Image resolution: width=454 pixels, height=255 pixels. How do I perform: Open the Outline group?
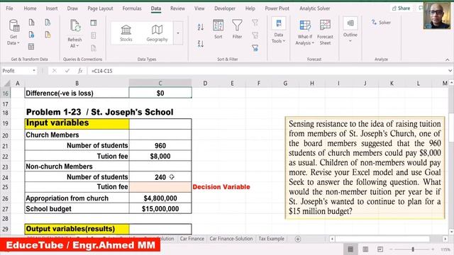pyautogui.click(x=350, y=30)
